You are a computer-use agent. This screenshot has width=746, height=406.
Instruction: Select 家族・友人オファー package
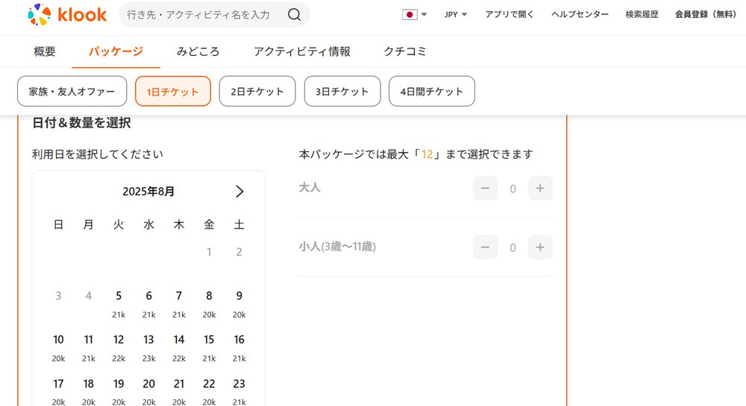[72, 91]
